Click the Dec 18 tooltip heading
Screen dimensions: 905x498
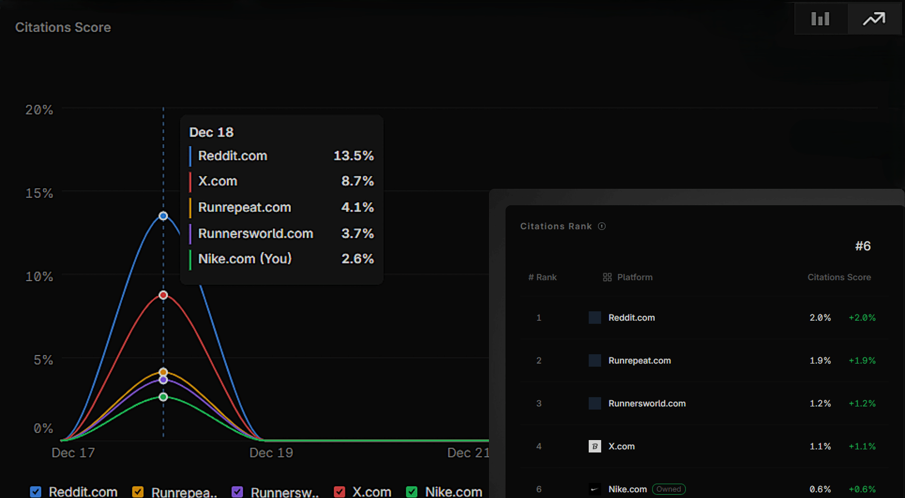click(x=211, y=132)
